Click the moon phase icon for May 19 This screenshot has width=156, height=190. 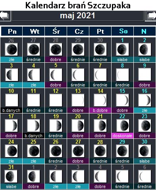coord(56,125)
